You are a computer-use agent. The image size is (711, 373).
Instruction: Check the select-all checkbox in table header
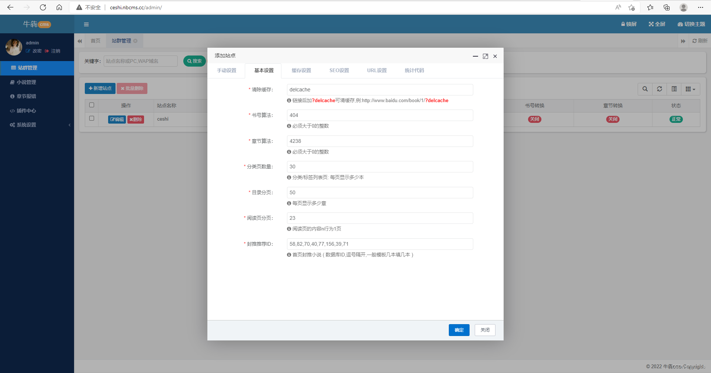[91, 105]
